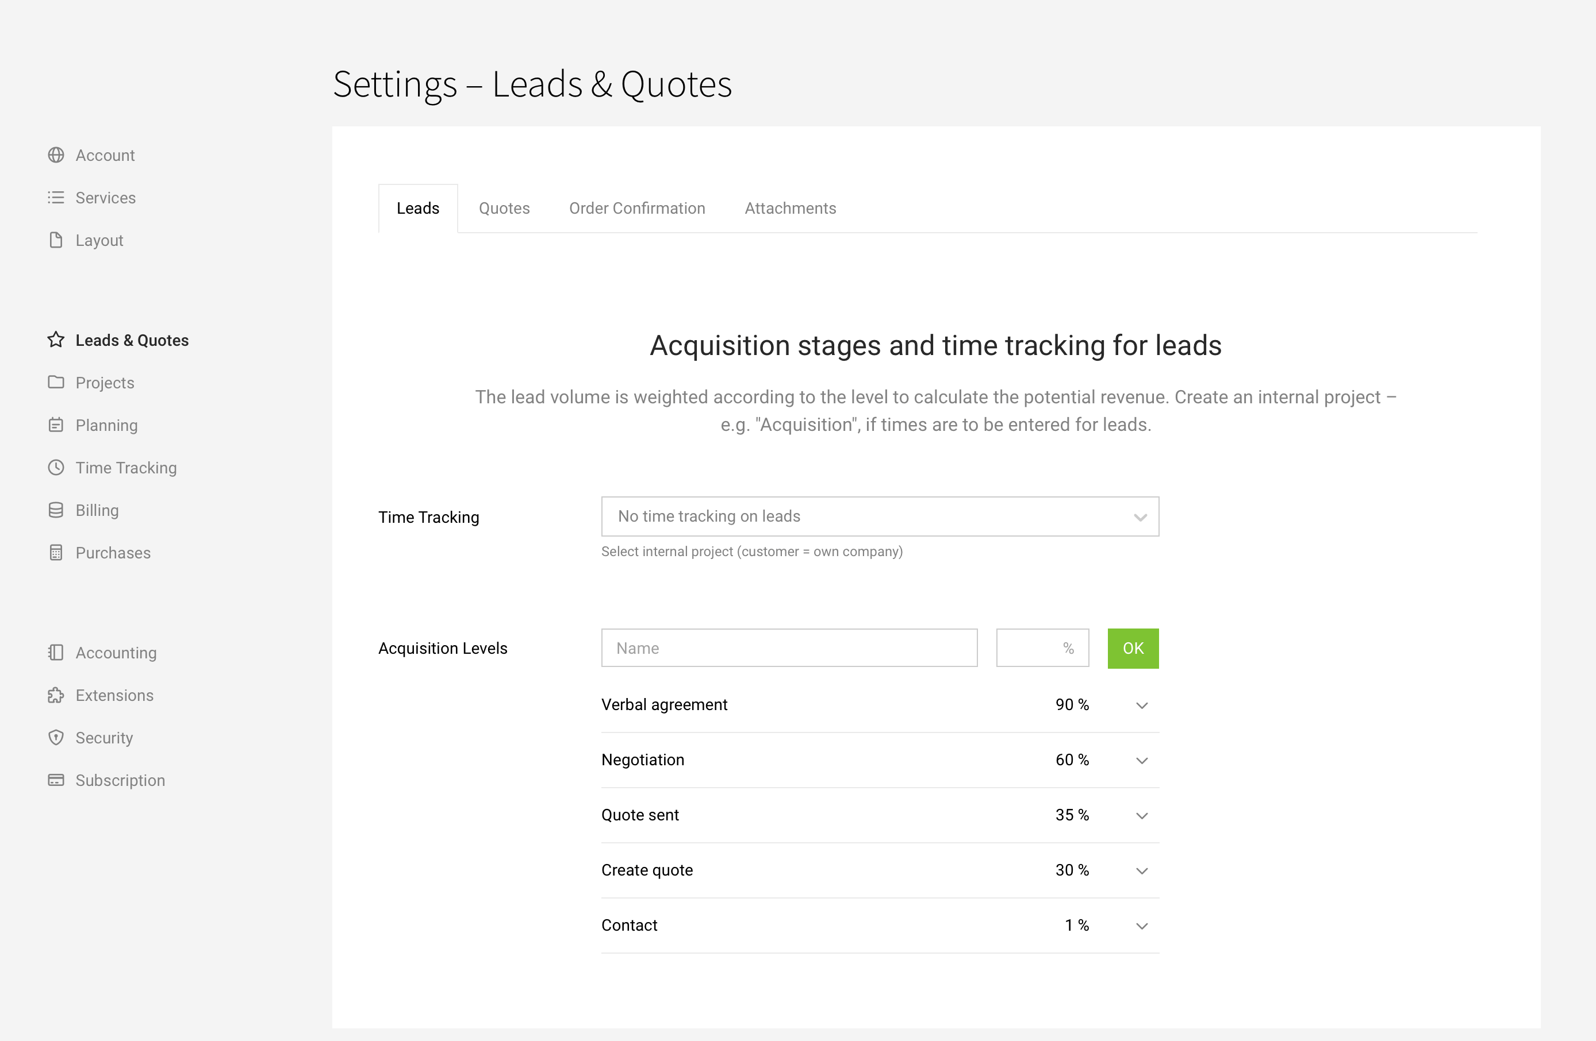Screen dimensions: 1596x1041
Task: Click the list icon beside Services
Action: (56, 198)
